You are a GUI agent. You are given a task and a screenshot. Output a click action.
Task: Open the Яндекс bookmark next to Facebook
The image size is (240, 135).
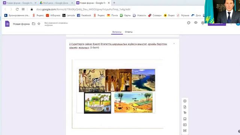coord(99,15)
